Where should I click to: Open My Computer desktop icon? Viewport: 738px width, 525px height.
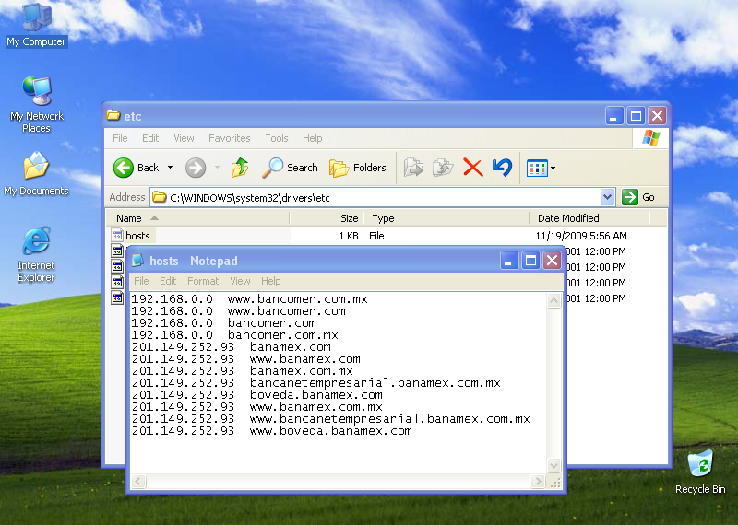pos(36,25)
